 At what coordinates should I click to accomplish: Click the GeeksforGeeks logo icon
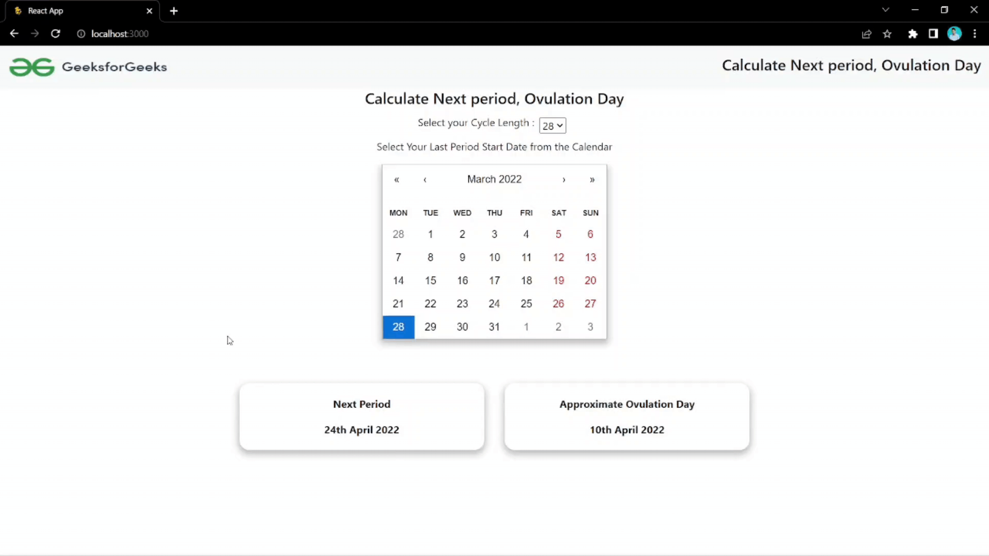pyautogui.click(x=31, y=66)
